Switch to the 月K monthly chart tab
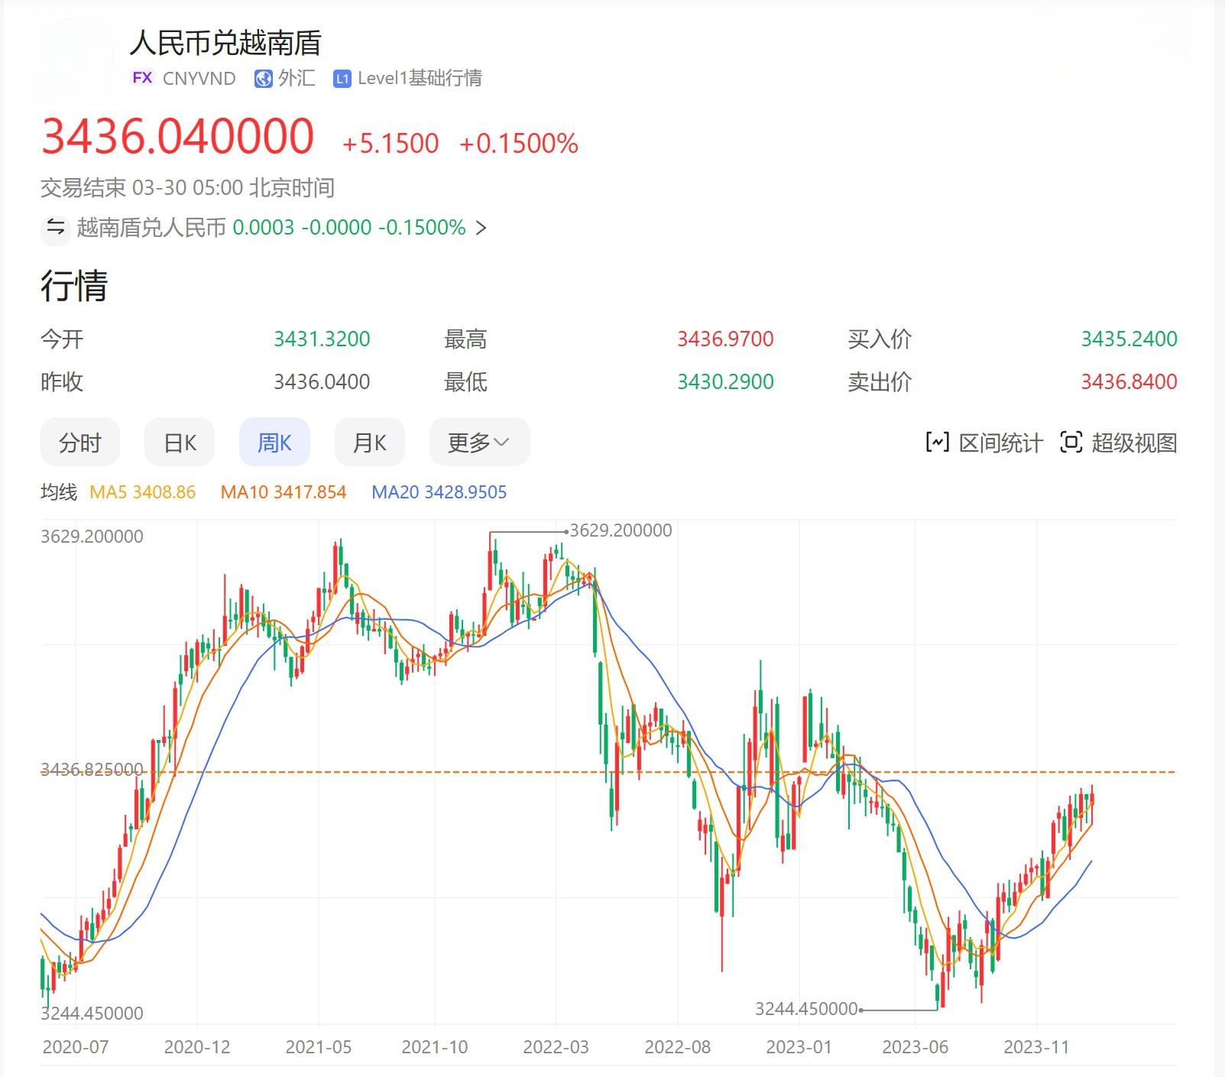Viewport: 1225px width, 1077px height. [369, 442]
